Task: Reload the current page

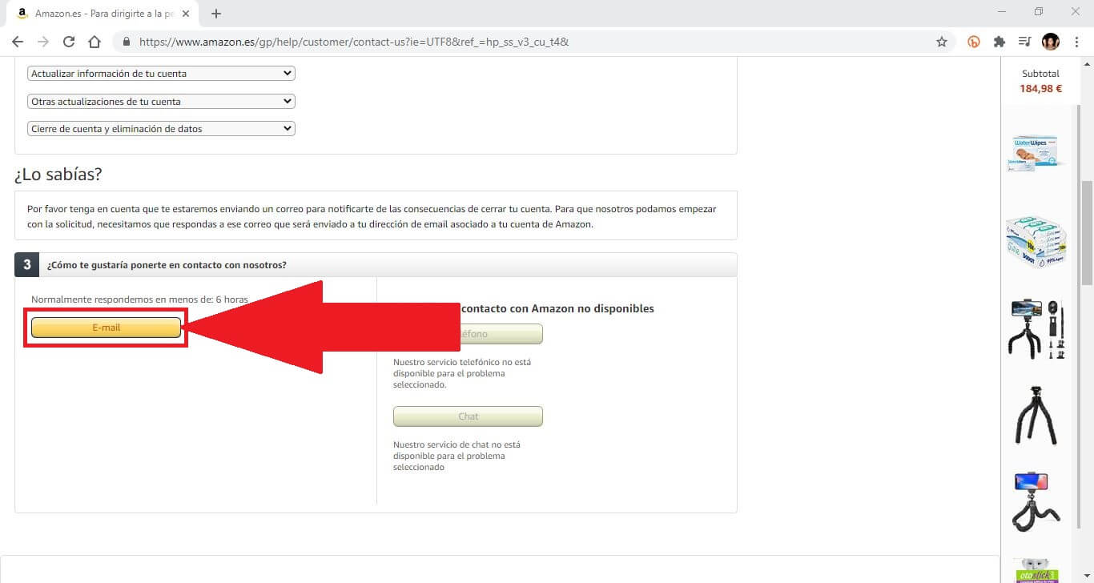Action: (69, 42)
